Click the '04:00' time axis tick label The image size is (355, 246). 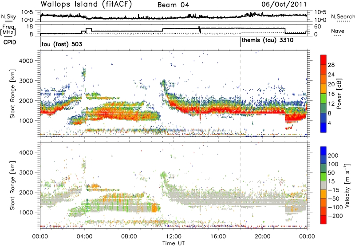(85, 237)
